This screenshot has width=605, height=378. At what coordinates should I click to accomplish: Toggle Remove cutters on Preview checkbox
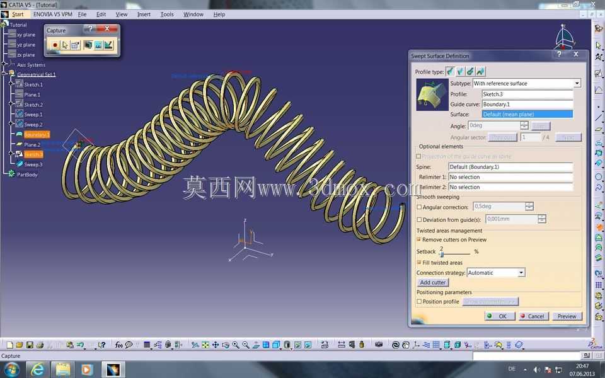[419, 239]
